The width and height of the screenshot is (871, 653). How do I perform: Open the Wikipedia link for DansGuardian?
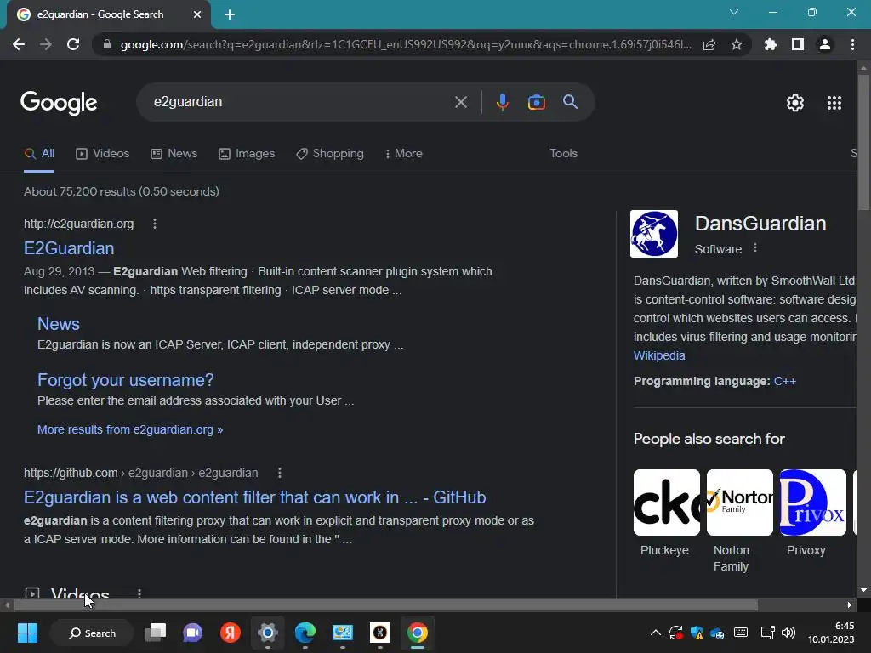tap(659, 355)
